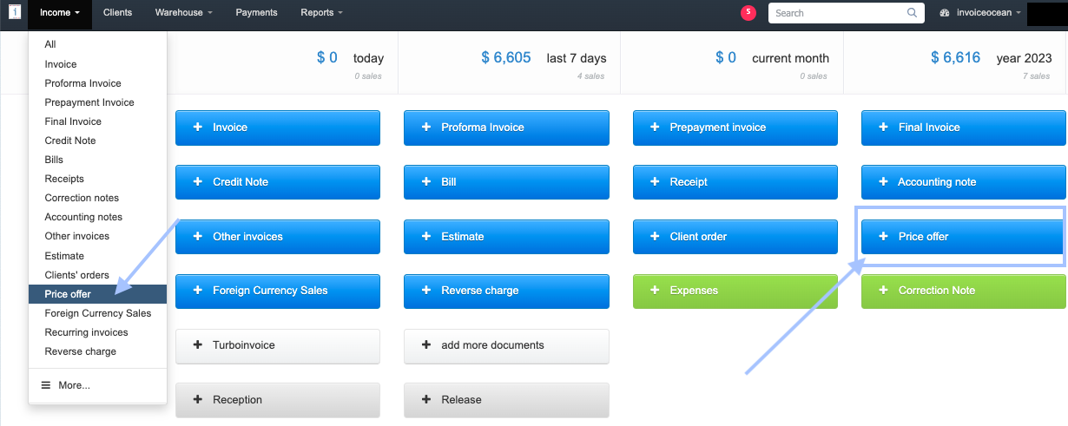The height and width of the screenshot is (426, 1068).
Task: Click the green Correction Note button
Action: point(963,291)
